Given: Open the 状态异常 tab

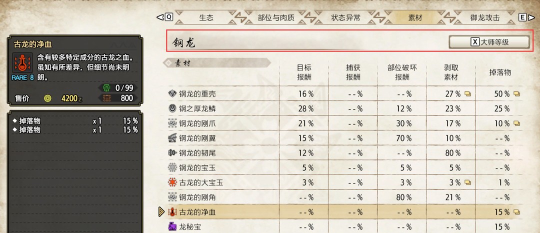Looking at the screenshot, I should [345, 17].
